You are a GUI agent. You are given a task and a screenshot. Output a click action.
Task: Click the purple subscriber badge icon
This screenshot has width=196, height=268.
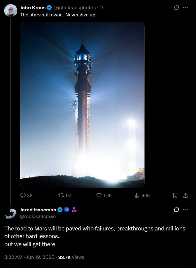click(x=74, y=210)
